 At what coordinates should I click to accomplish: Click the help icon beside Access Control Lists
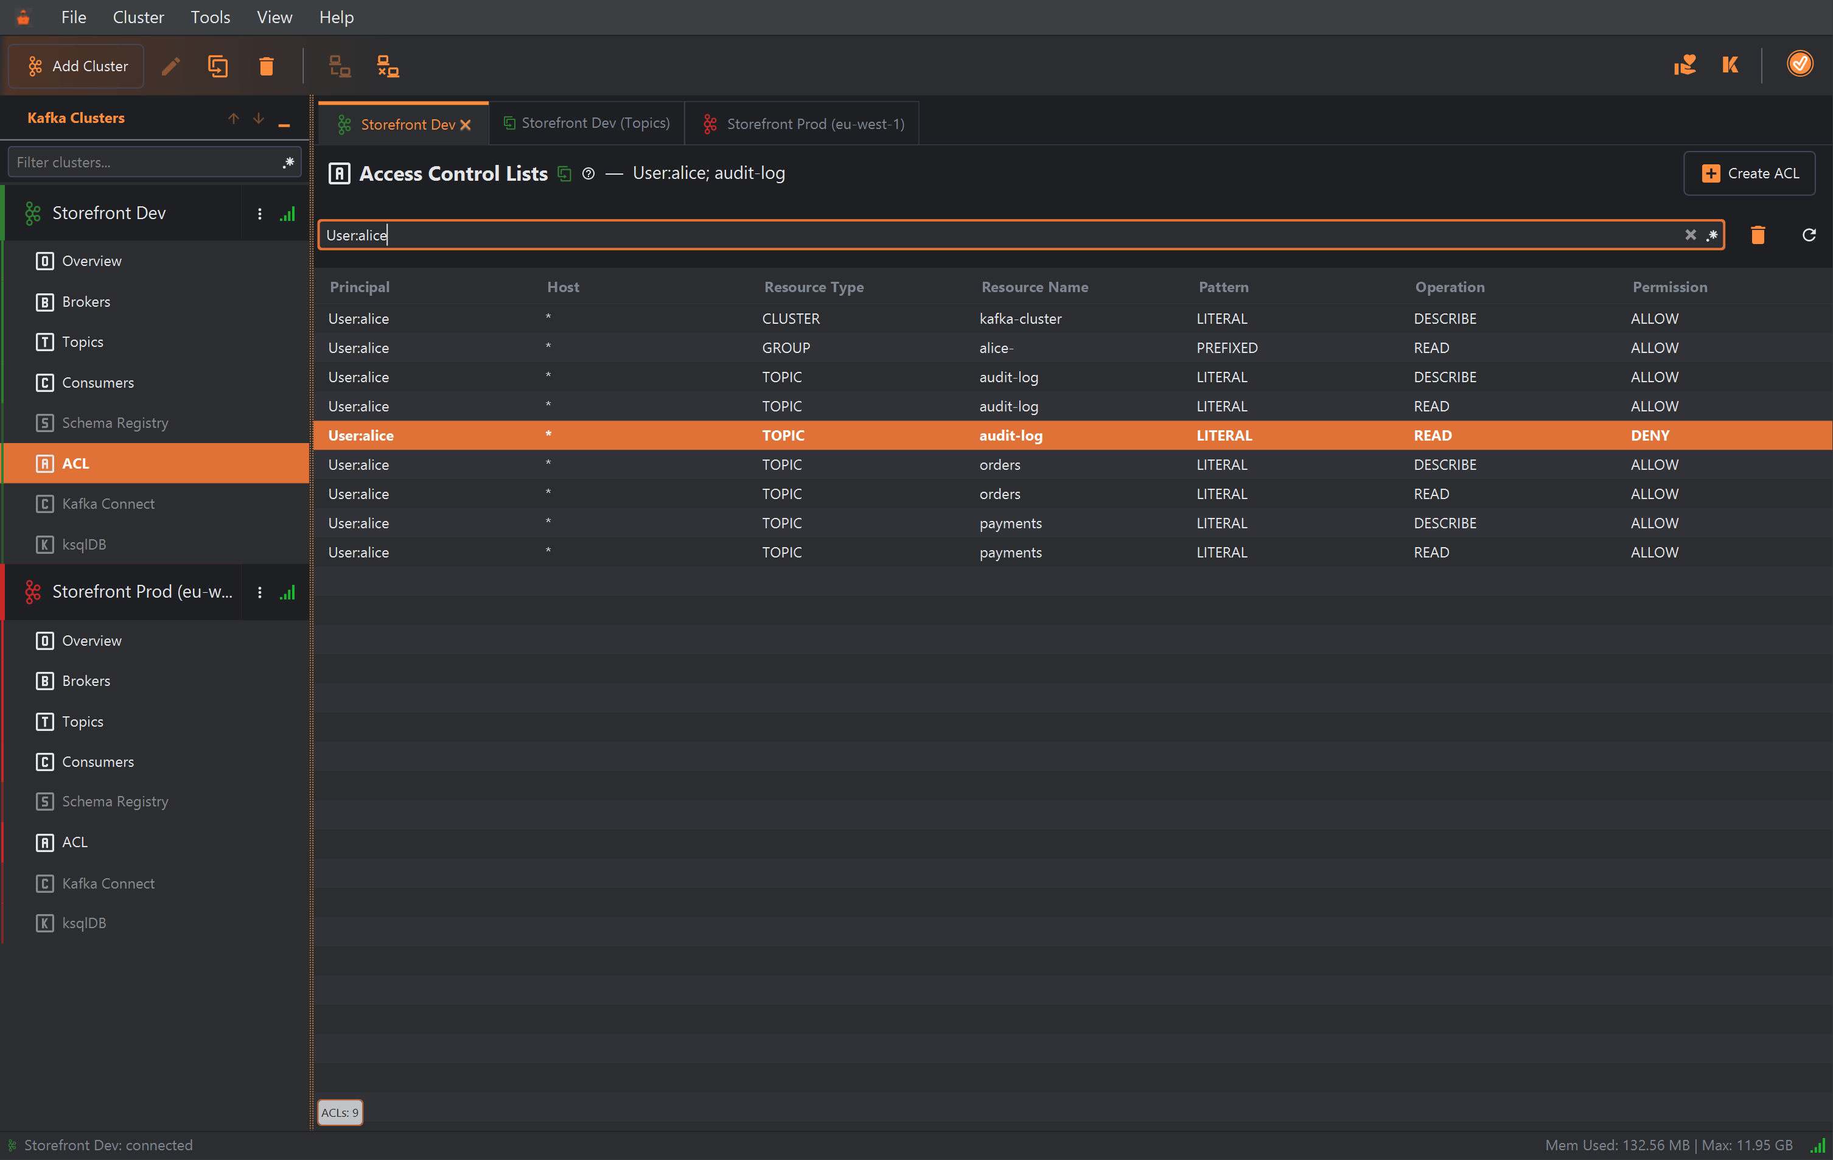pyautogui.click(x=588, y=173)
